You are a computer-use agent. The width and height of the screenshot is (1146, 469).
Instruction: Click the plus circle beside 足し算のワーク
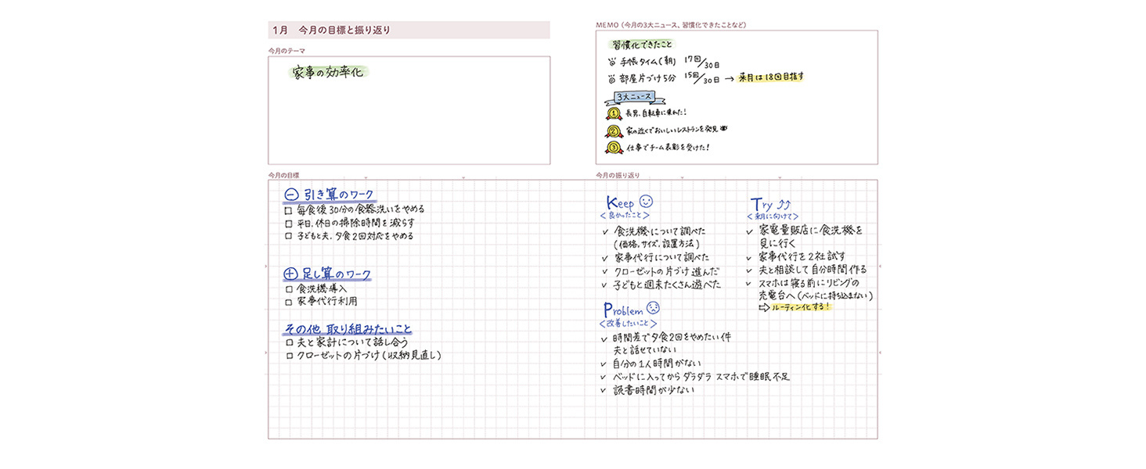click(x=290, y=274)
